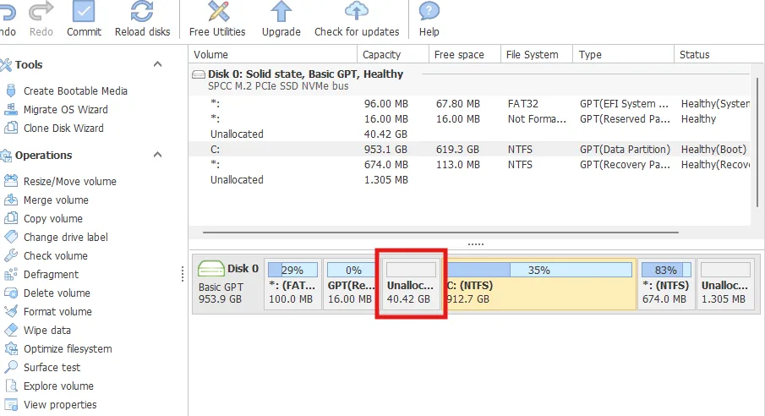
Task: Click the View properties icon
Action: pyautogui.click(x=11, y=404)
